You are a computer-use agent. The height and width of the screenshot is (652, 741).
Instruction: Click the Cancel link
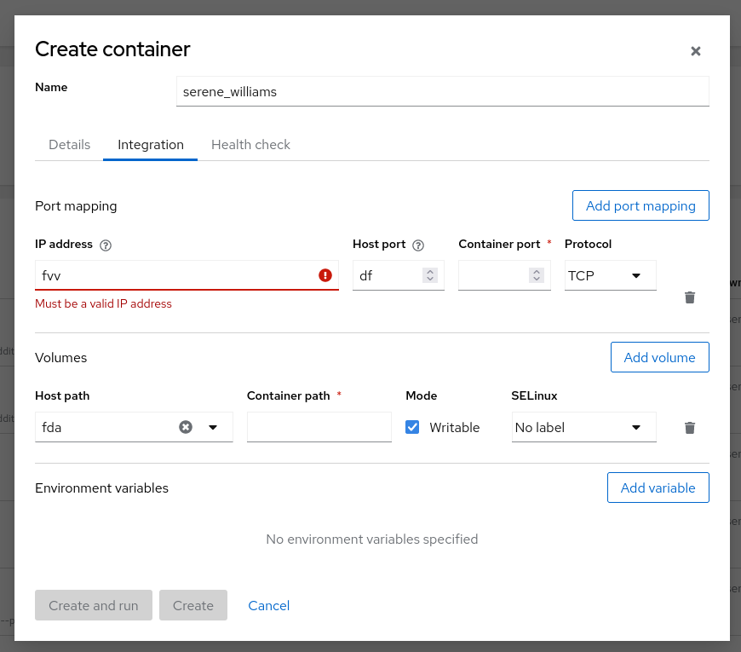tap(268, 605)
